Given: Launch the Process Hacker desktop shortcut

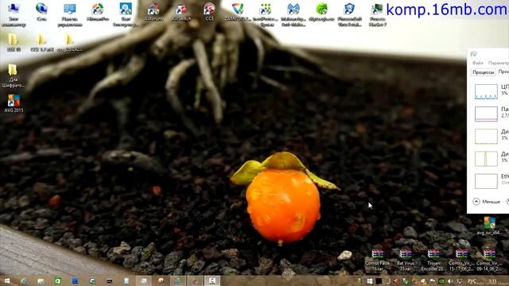Looking at the screenshot, I should (x=377, y=14).
